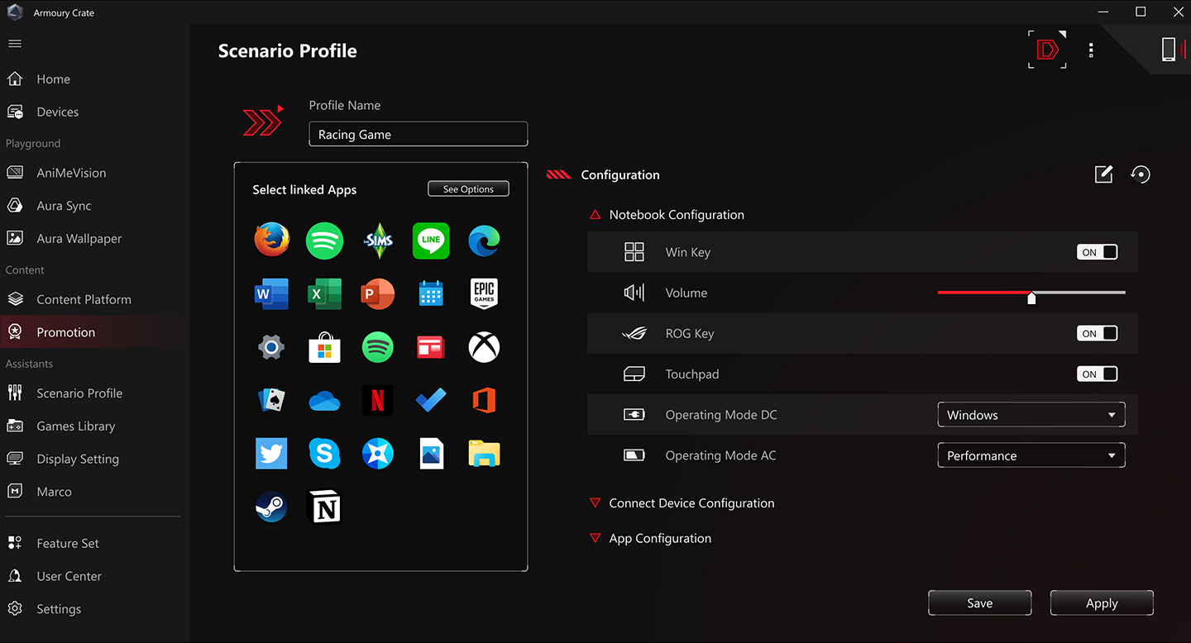The image size is (1191, 643).
Task: Expand Connect Device Configuration section
Action: point(691,503)
